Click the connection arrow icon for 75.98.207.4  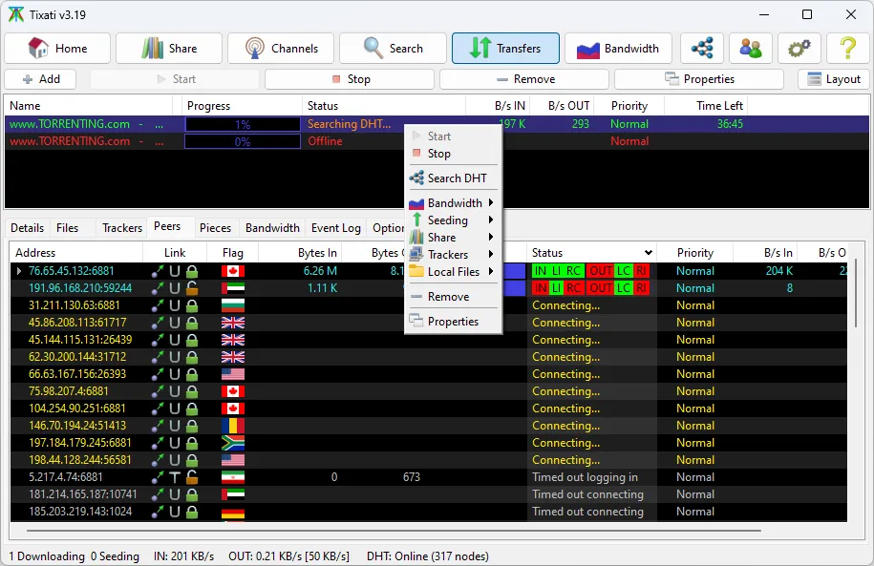click(158, 391)
